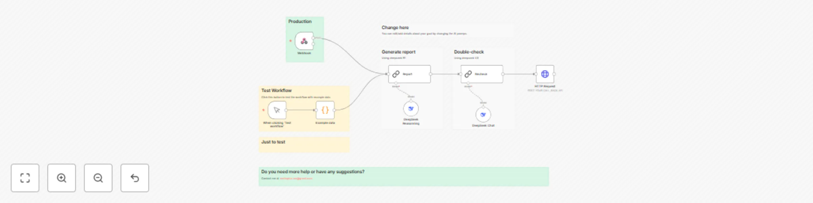The width and height of the screenshot is (813, 203).
Task: Click the contact email link in help note
Action: [296, 178]
